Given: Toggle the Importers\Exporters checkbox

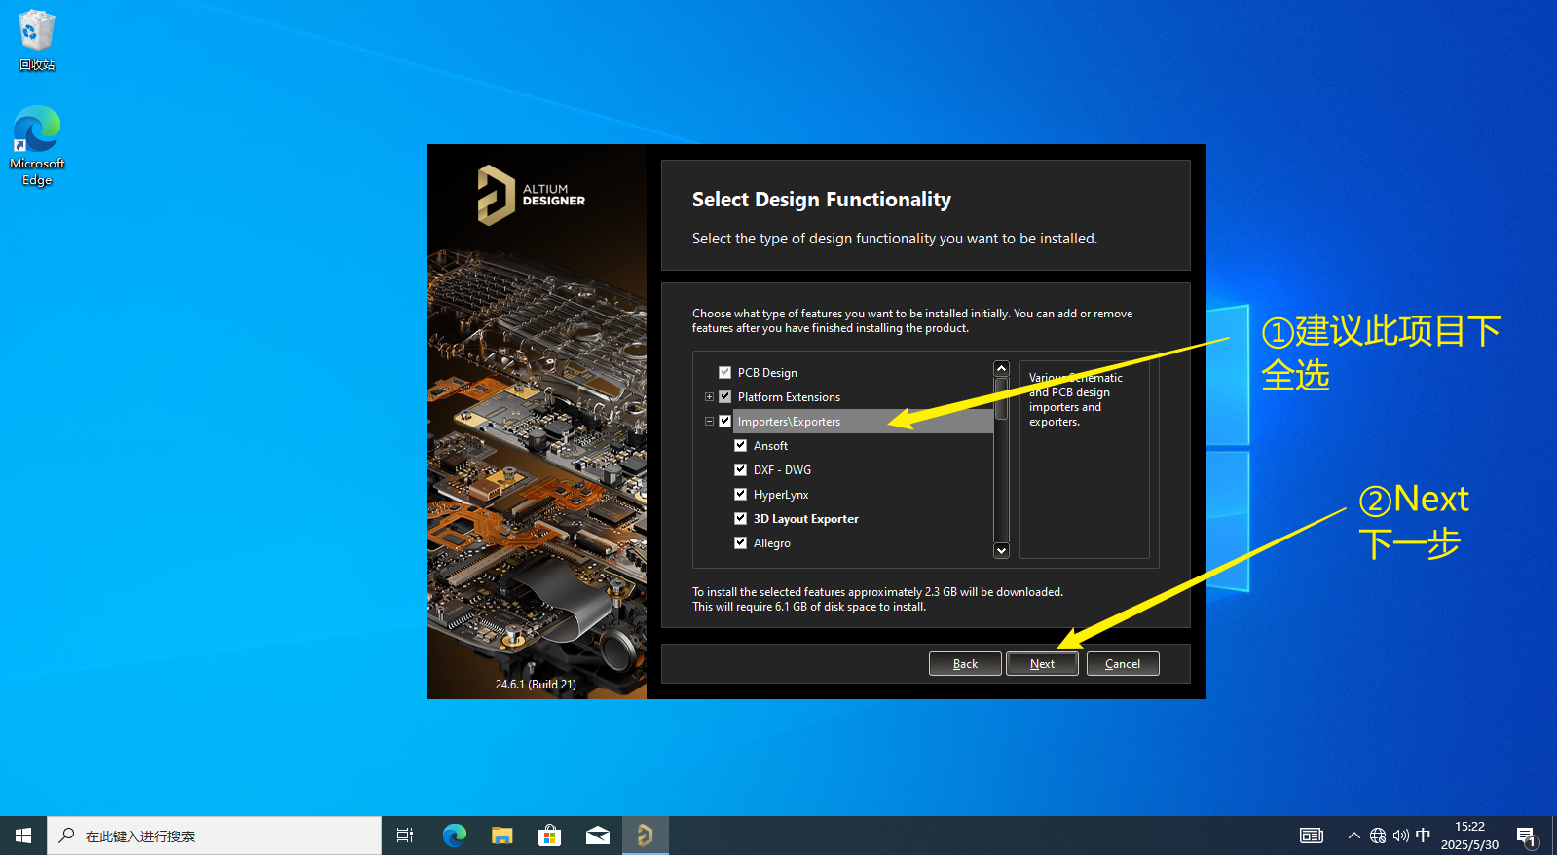Looking at the screenshot, I should tap(724, 421).
